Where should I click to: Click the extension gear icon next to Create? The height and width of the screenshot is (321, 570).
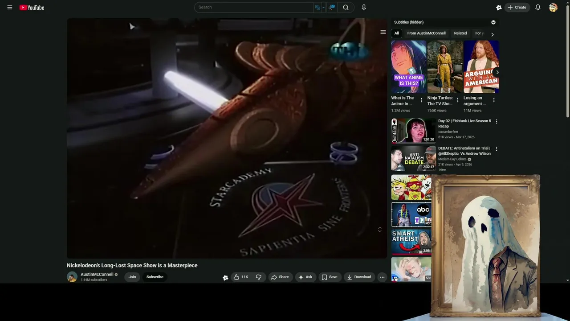point(499,8)
